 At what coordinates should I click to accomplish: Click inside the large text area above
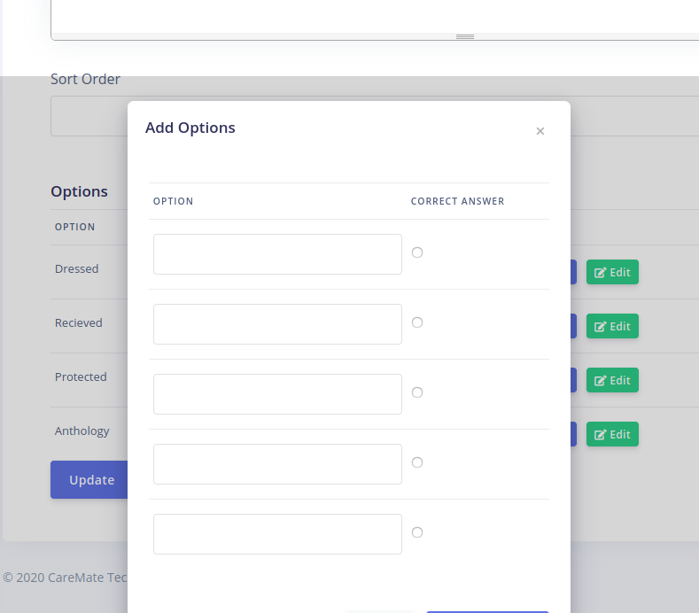point(354,16)
